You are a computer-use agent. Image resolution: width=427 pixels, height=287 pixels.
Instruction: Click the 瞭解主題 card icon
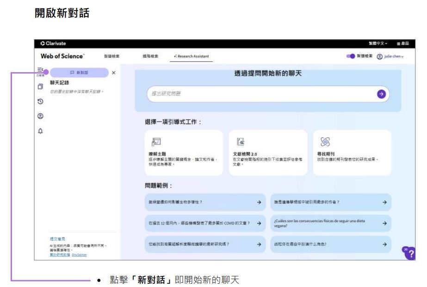(x=156, y=142)
